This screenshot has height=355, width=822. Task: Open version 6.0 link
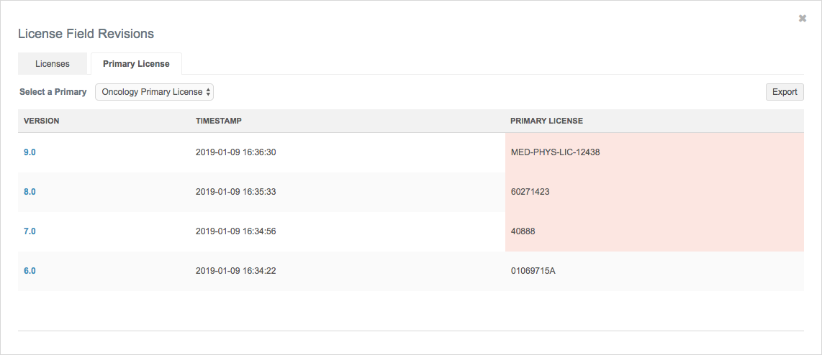pos(30,271)
